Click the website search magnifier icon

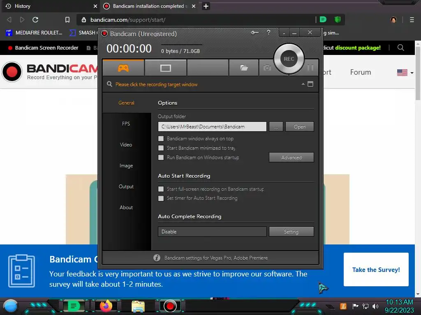pos(400,48)
